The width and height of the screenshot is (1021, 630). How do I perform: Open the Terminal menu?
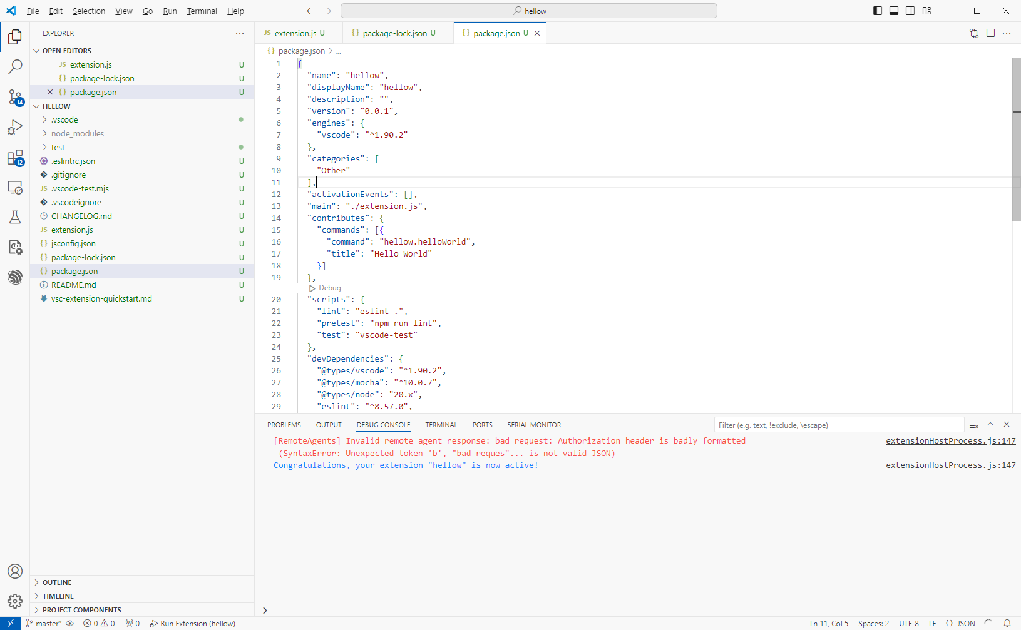(202, 11)
